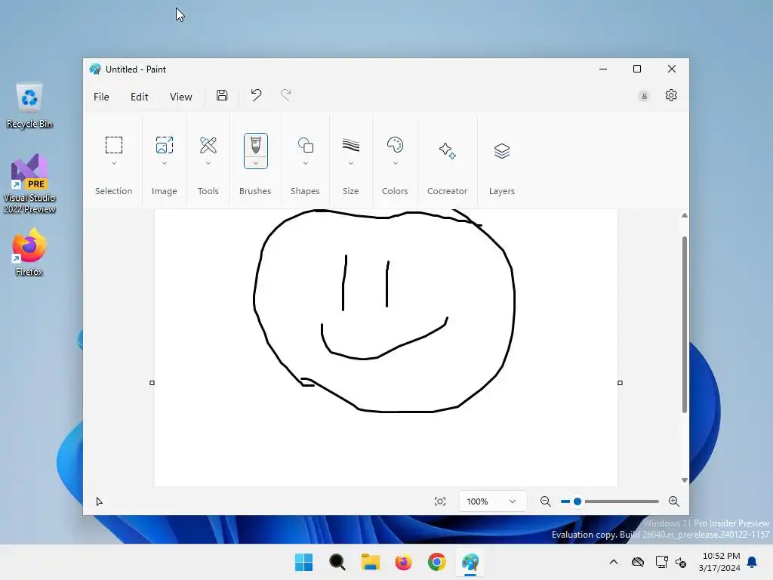Click the scroll down arrow

pos(684,480)
